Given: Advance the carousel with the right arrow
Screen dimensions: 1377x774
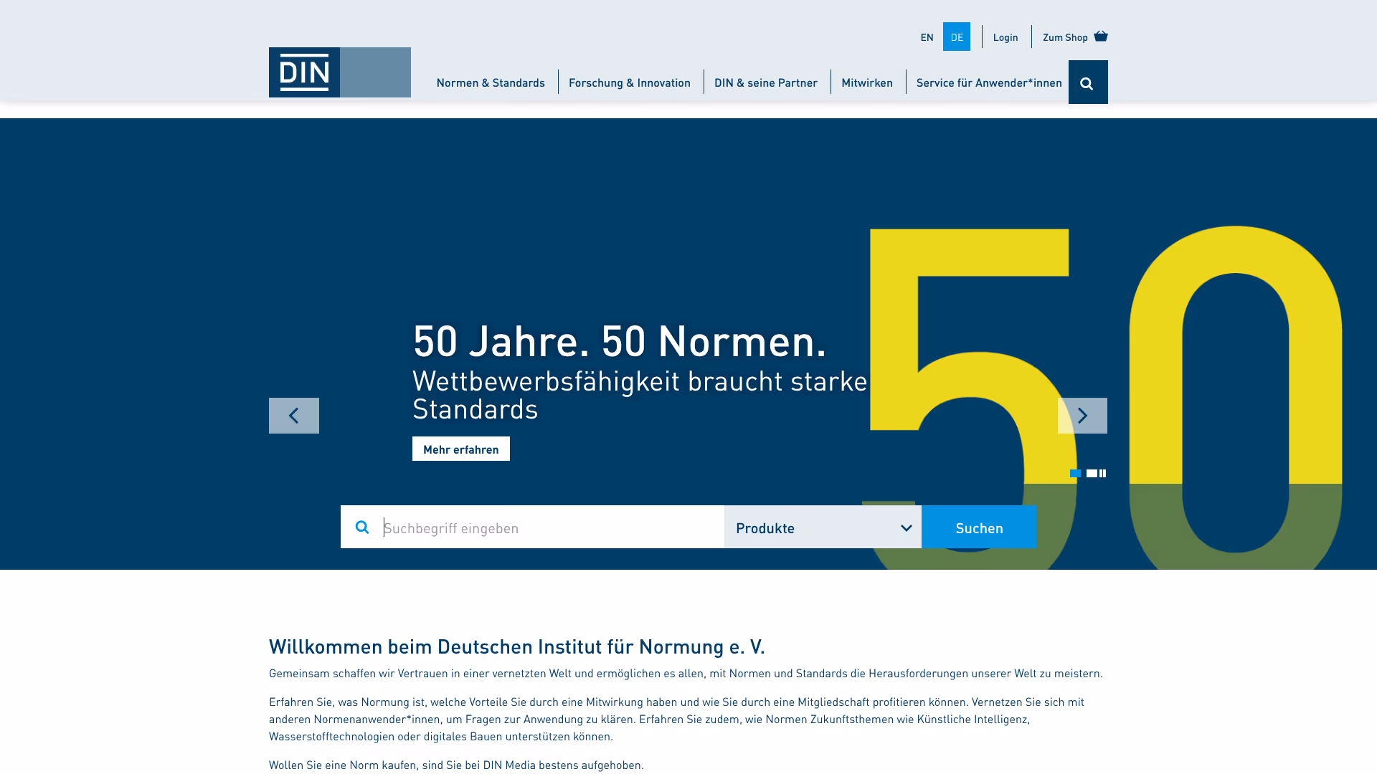Looking at the screenshot, I should pyautogui.click(x=1082, y=416).
